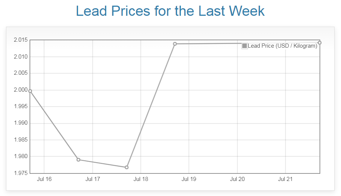
Task: Select the Jul 20 x-axis label
Action: coord(237,179)
